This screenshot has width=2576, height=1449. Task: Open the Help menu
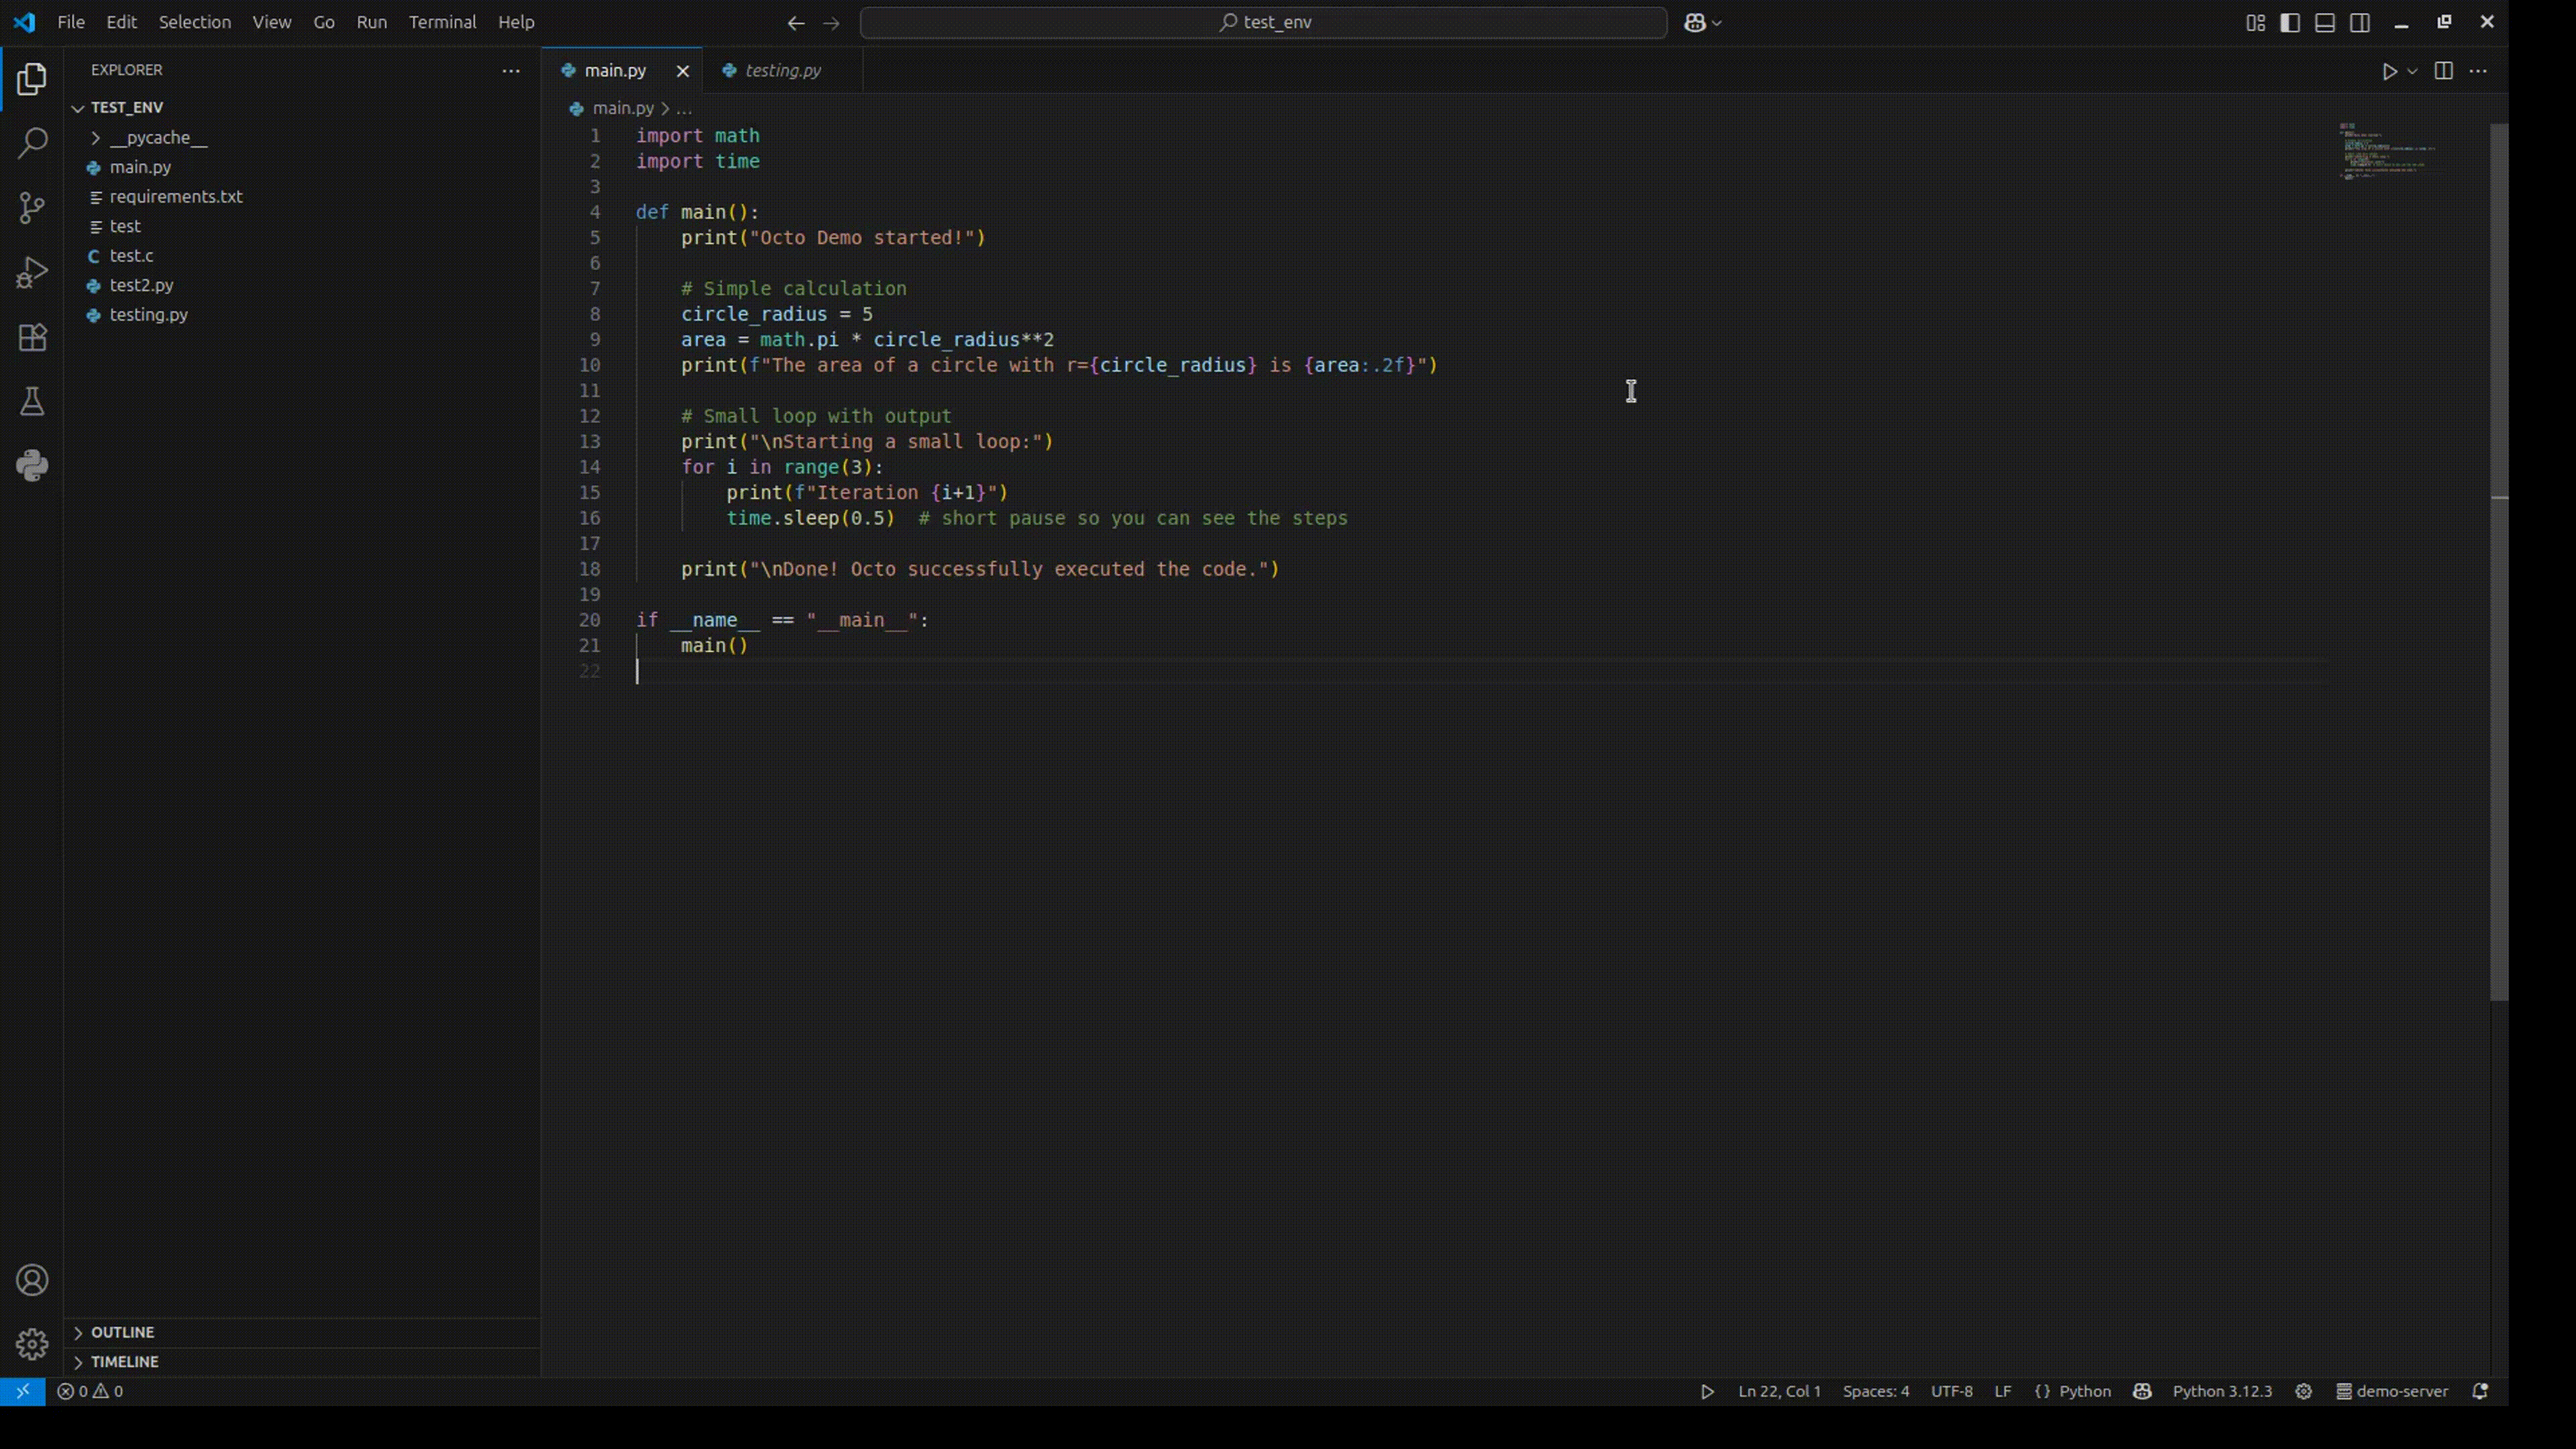pyautogui.click(x=517, y=22)
